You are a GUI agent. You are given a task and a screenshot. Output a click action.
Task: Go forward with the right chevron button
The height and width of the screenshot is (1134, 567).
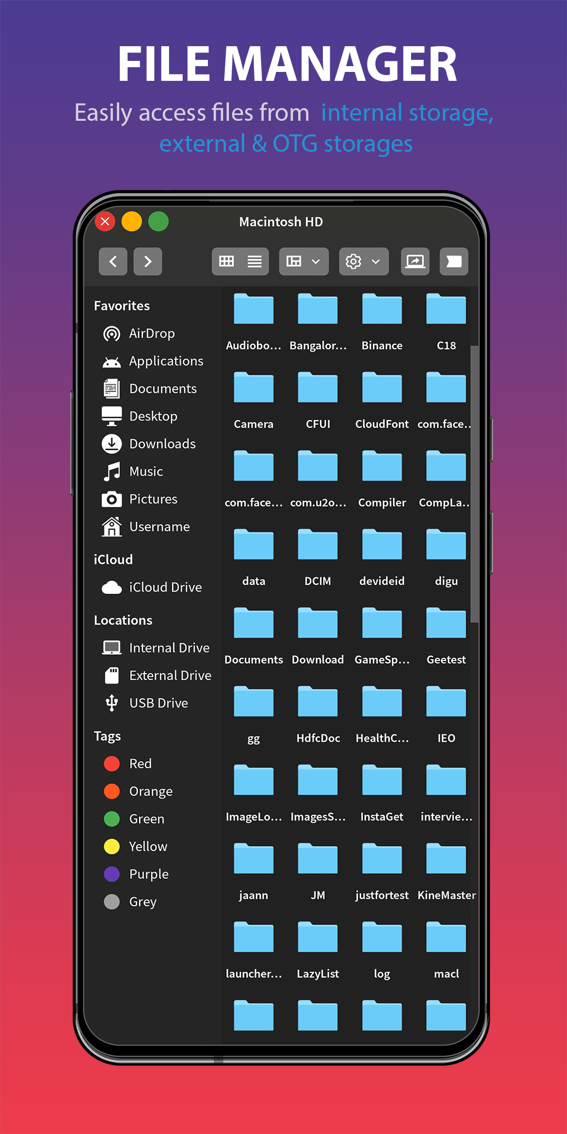pyautogui.click(x=148, y=261)
